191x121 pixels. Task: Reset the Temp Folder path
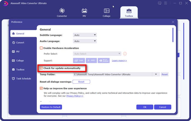click(165, 74)
